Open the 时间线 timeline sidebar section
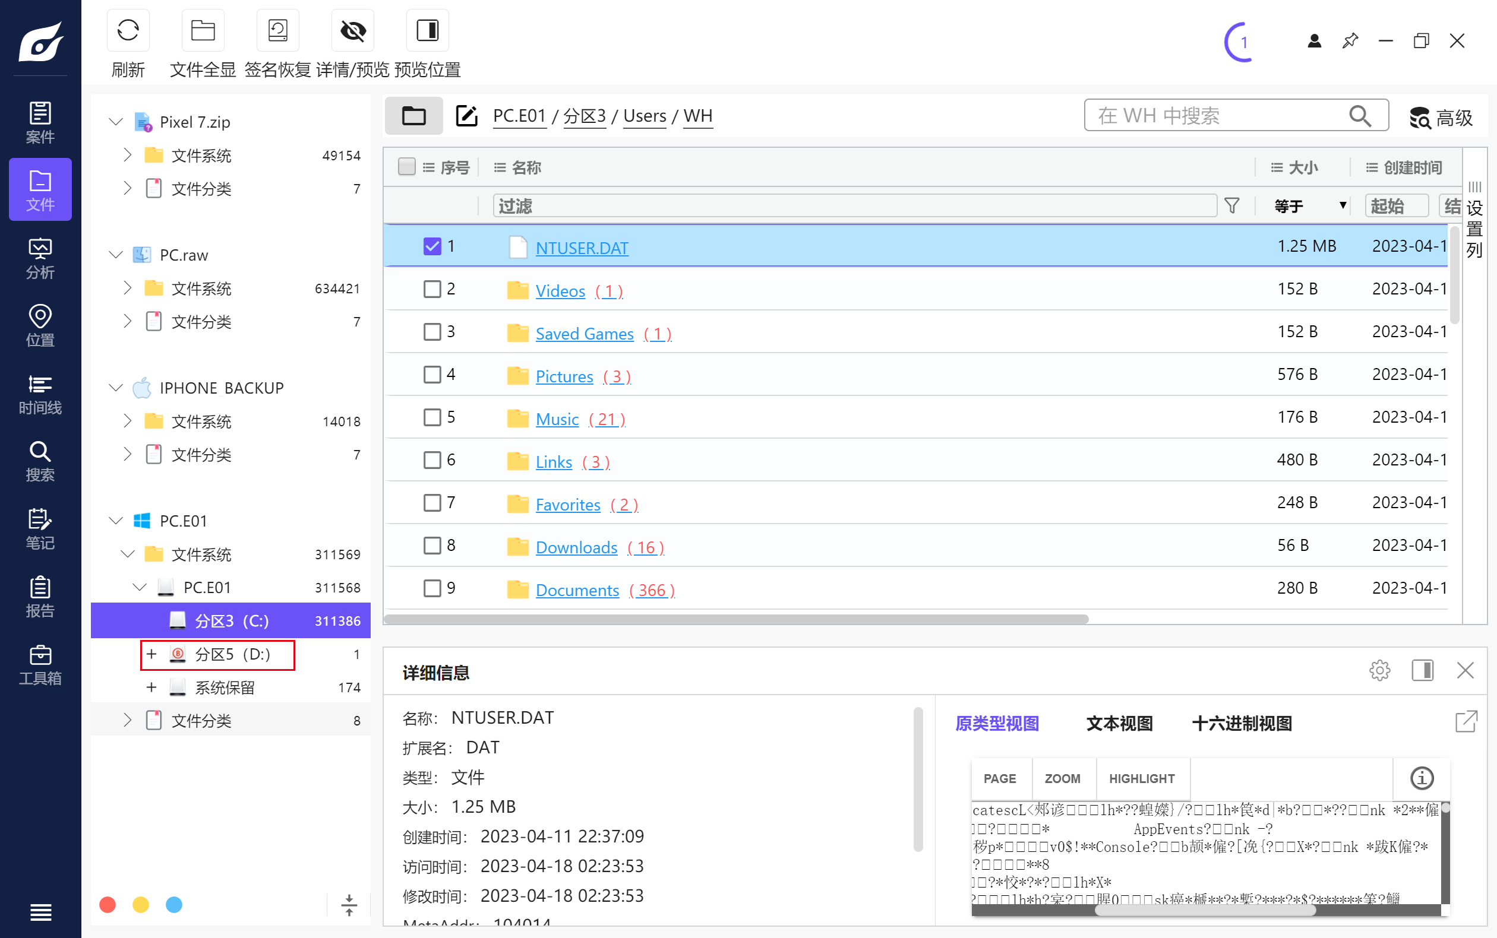 click(x=40, y=394)
